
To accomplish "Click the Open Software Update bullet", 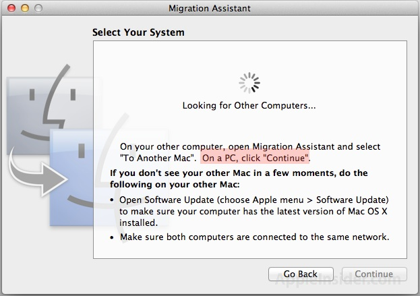I will click(x=254, y=200).
